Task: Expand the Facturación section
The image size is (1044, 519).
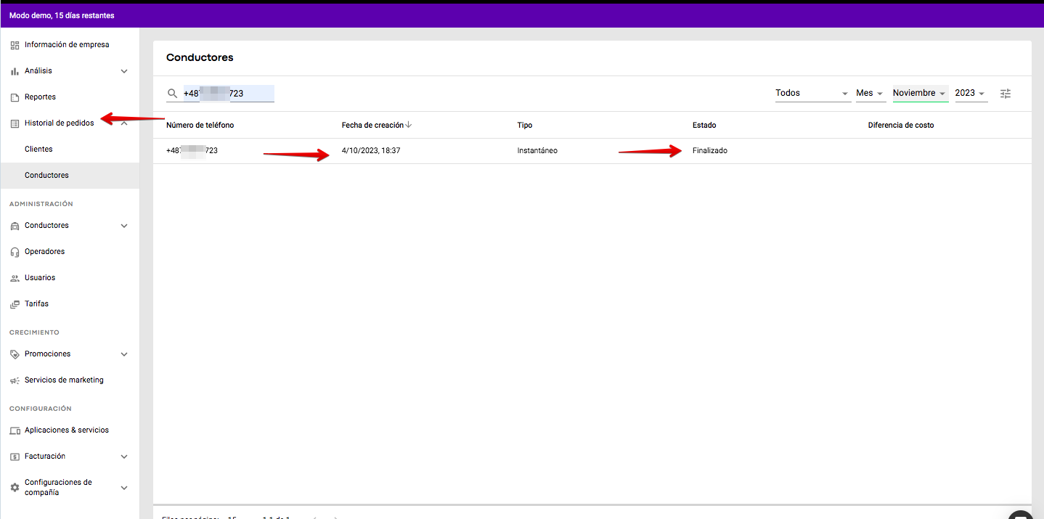Action: [x=124, y=457]
